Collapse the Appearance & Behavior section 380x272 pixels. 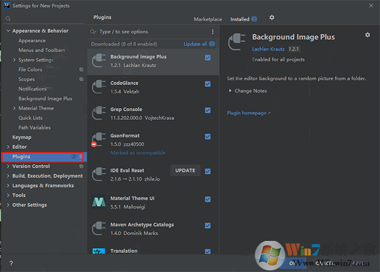pos(8,31)
